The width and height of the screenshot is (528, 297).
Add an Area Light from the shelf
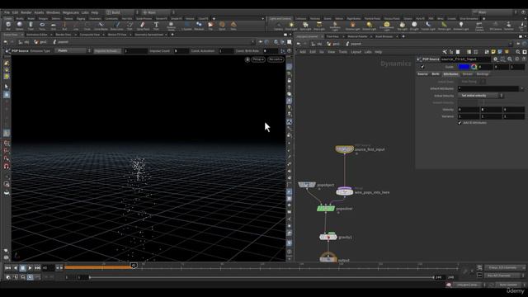click(319, 26)
